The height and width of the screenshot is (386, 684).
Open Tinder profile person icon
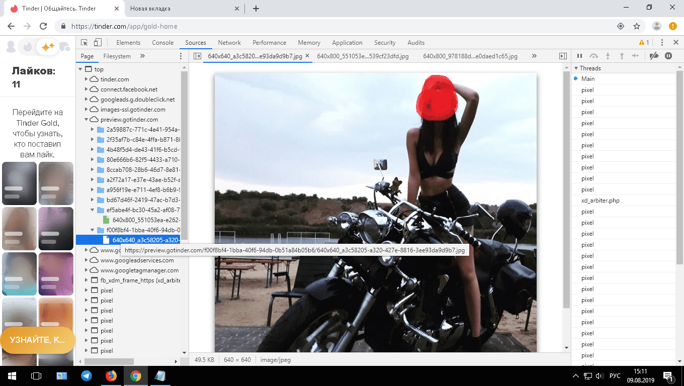pyautogui.click(x=10, y=47)
